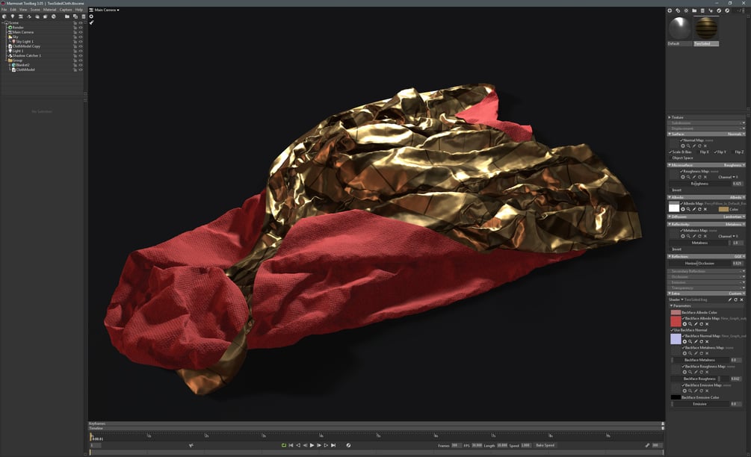The width and height of the screenshot is (751, 457).
Task: Clear the Normal Map with X icon
Action: [705, 146]
